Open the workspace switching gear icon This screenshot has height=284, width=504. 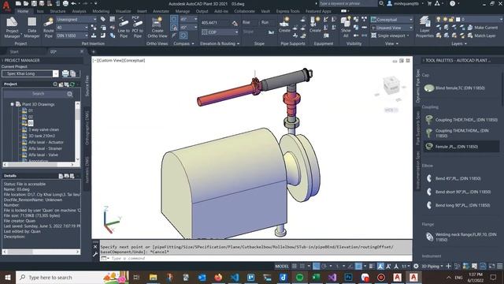416,267
